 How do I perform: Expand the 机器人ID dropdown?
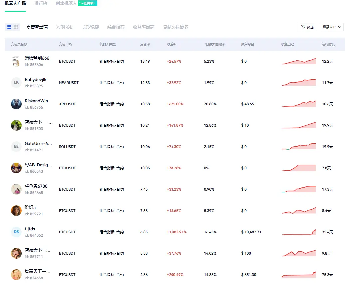pyautogui.click(x=332, y=27)
